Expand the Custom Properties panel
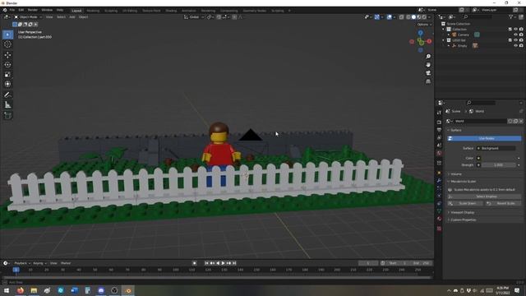 [x=463, y=220]
